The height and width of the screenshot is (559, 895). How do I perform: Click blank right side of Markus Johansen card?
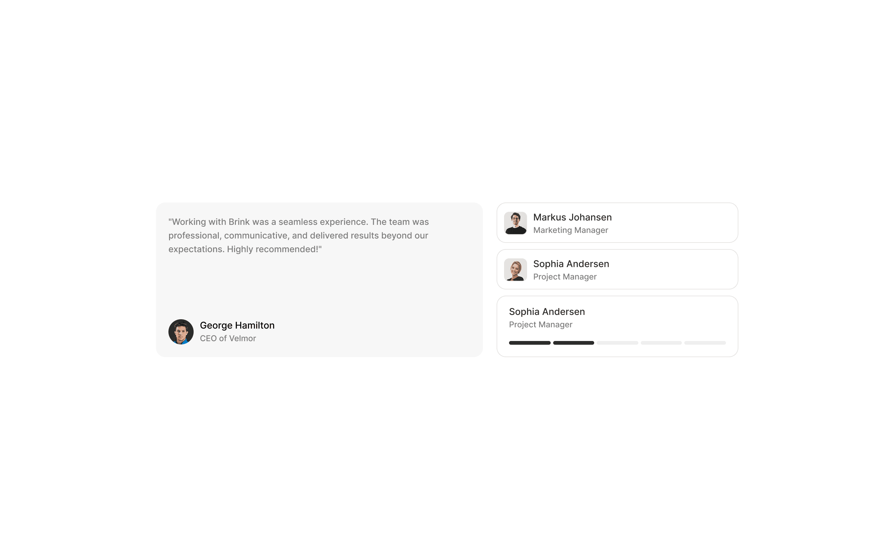pos(684,223)
